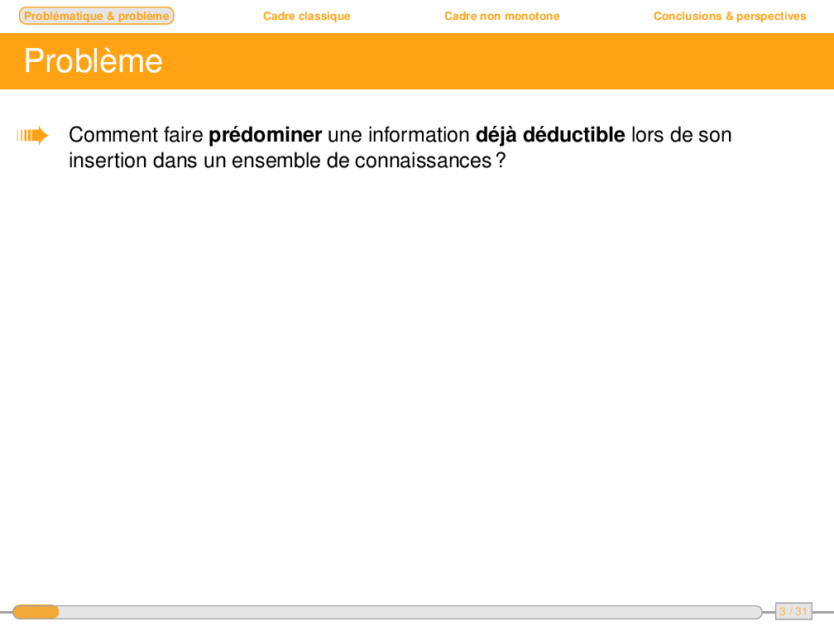Click the orange arrow bullet icon
This screenshot has height=626, width=834.
pos(32,135)
